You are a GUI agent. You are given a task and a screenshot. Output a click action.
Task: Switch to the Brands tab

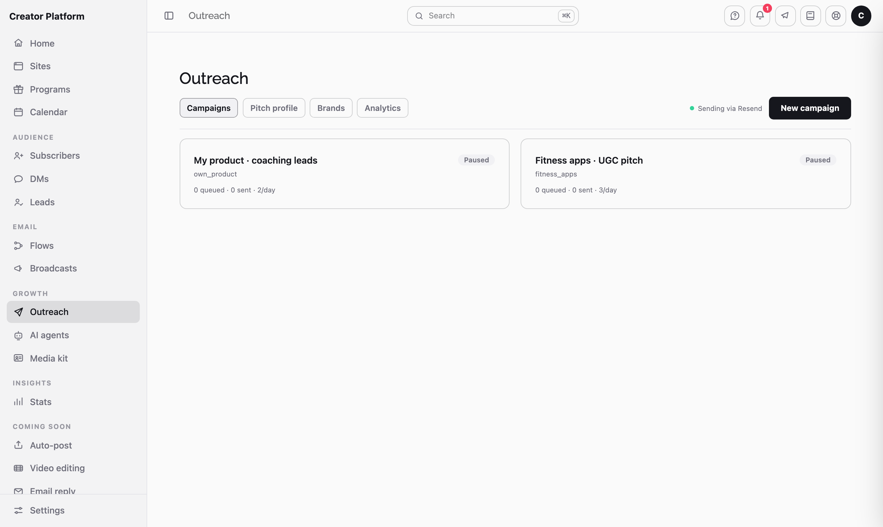coord(331,108)
